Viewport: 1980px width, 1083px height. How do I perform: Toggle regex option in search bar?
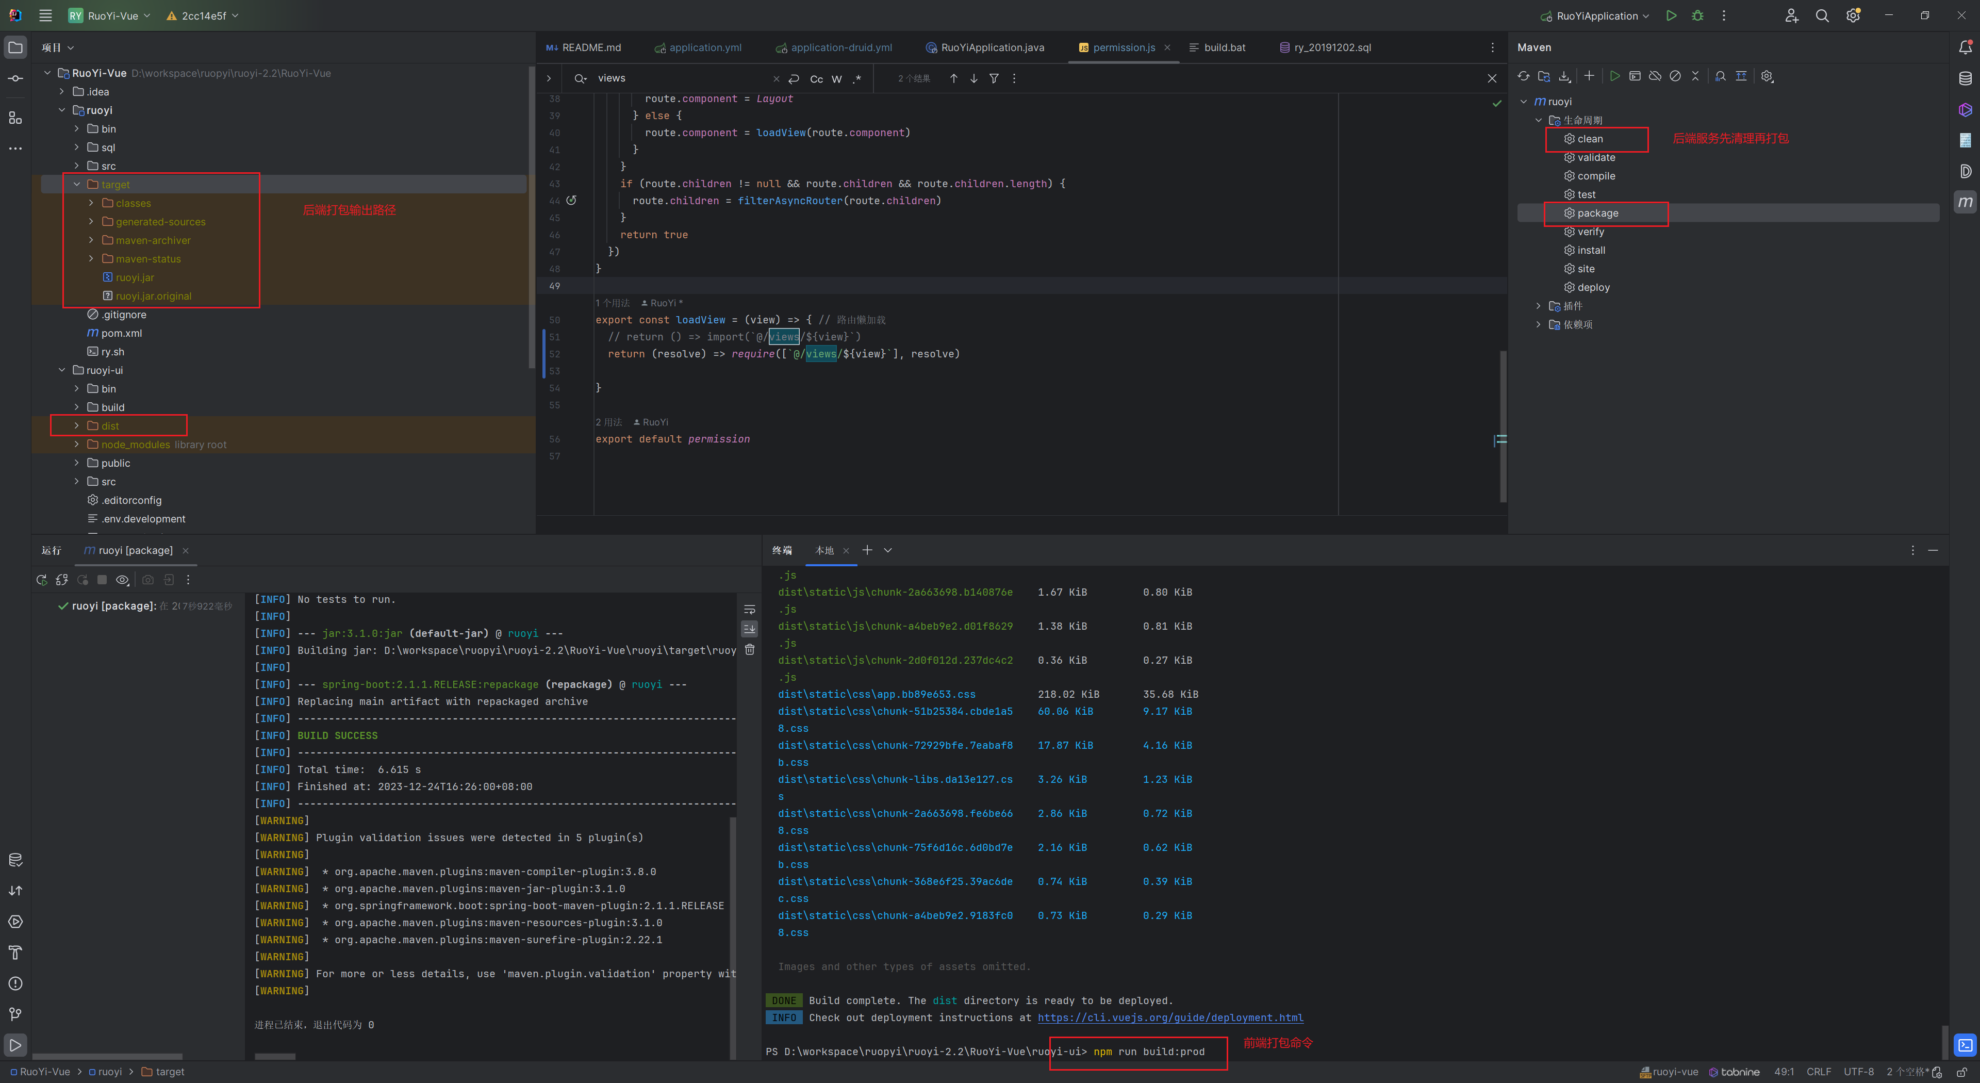coord(857,78)
